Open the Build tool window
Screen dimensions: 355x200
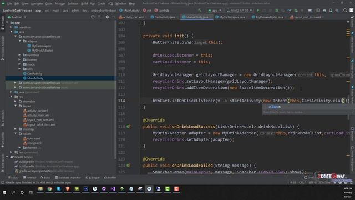(45, 178)
